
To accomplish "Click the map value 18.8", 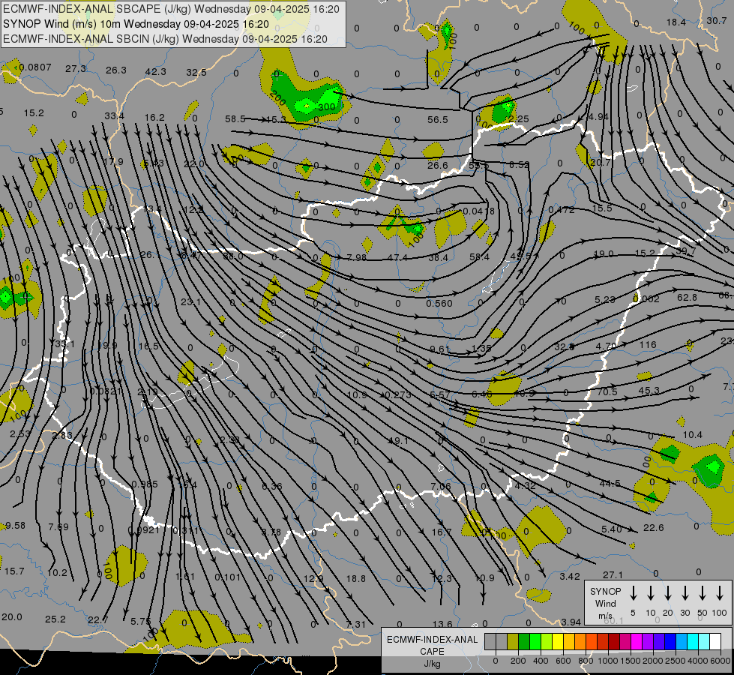I will (356, 578).
